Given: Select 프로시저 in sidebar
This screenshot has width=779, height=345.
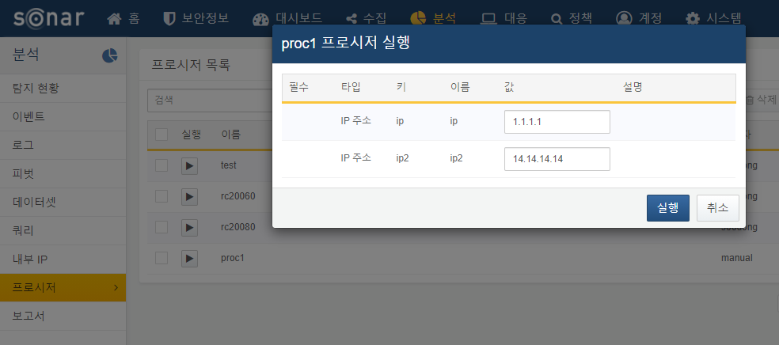Looking at the screenshot, I should (63, 287).
